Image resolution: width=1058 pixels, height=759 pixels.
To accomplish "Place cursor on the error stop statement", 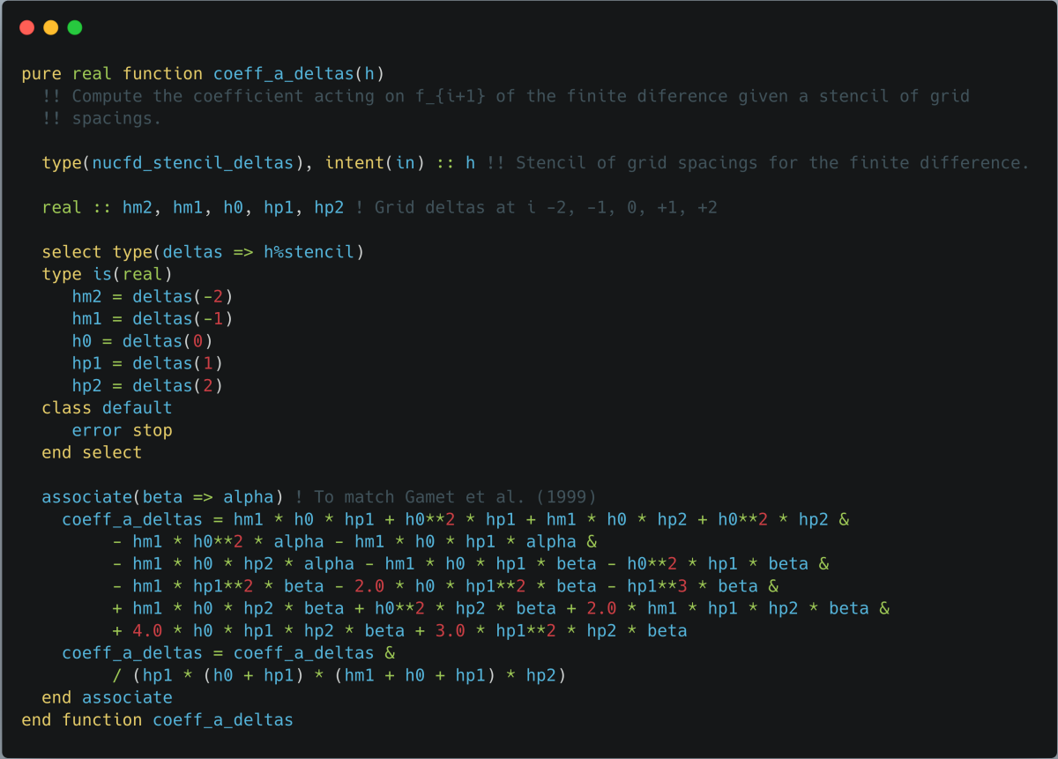I will (122, 430).
